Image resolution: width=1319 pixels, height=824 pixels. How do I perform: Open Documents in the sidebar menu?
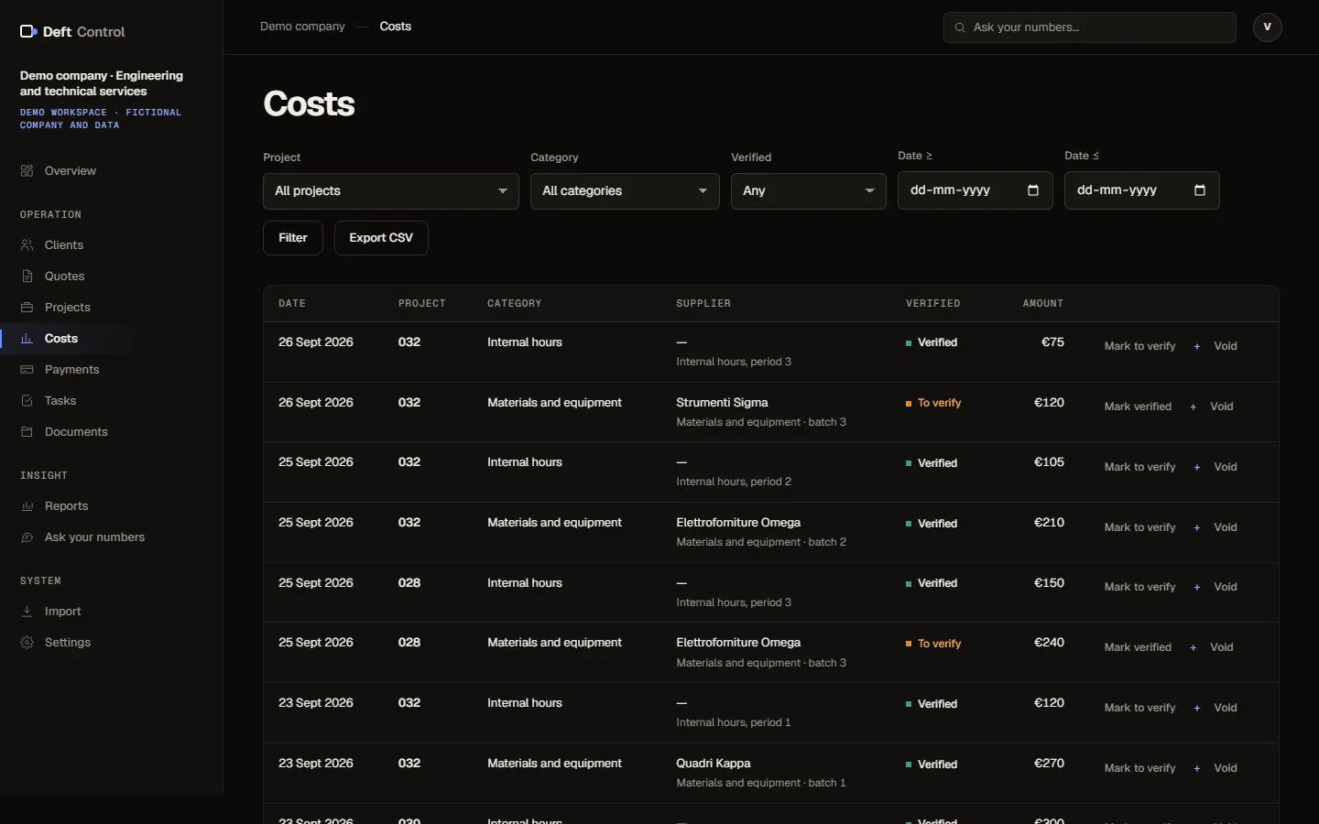76,432
